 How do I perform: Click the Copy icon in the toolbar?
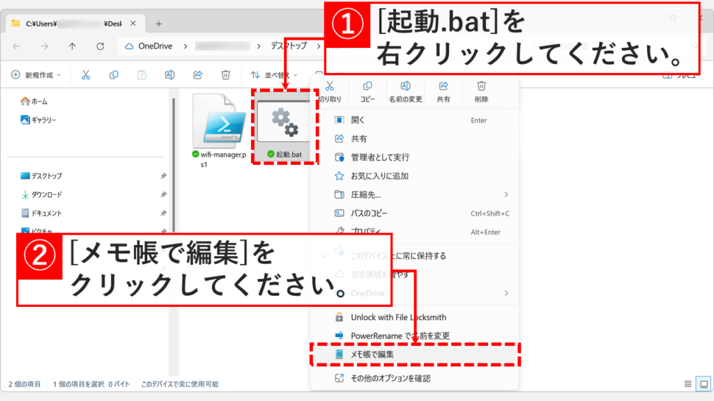pos(113,74)
